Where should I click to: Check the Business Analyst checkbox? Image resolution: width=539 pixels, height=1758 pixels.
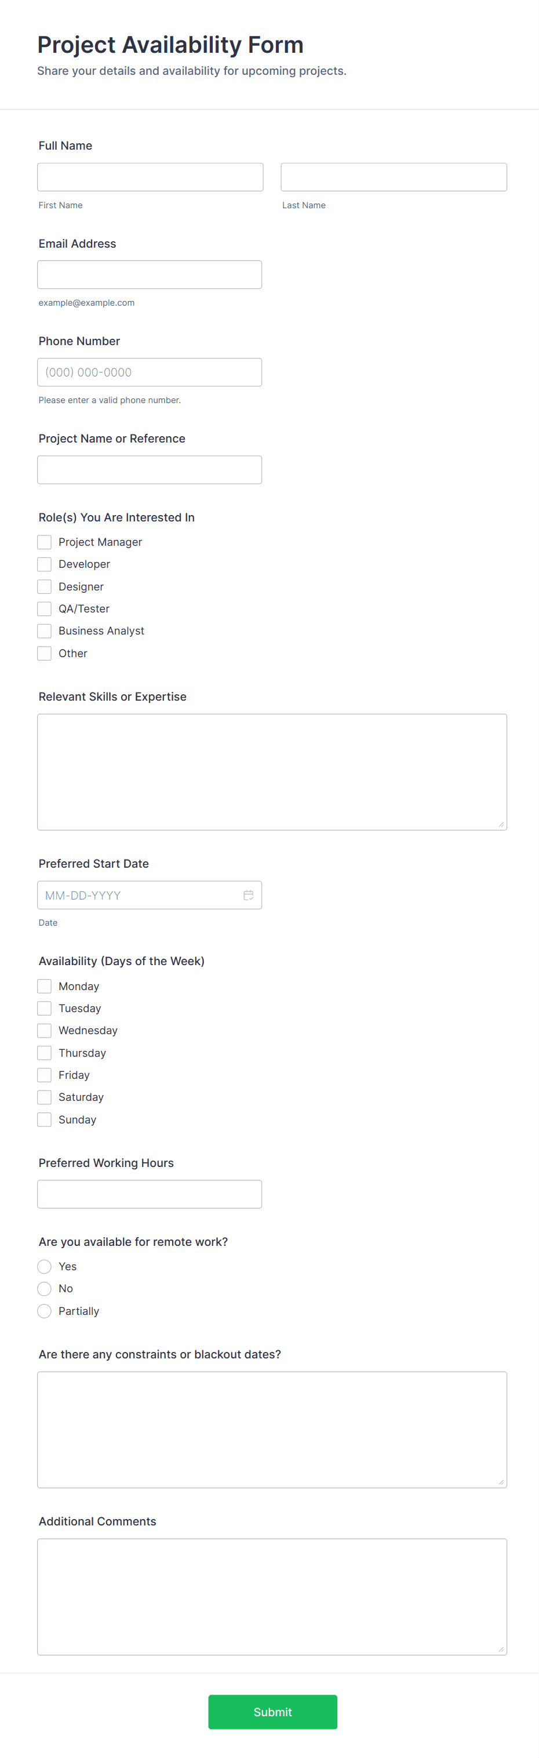(43, 630)
